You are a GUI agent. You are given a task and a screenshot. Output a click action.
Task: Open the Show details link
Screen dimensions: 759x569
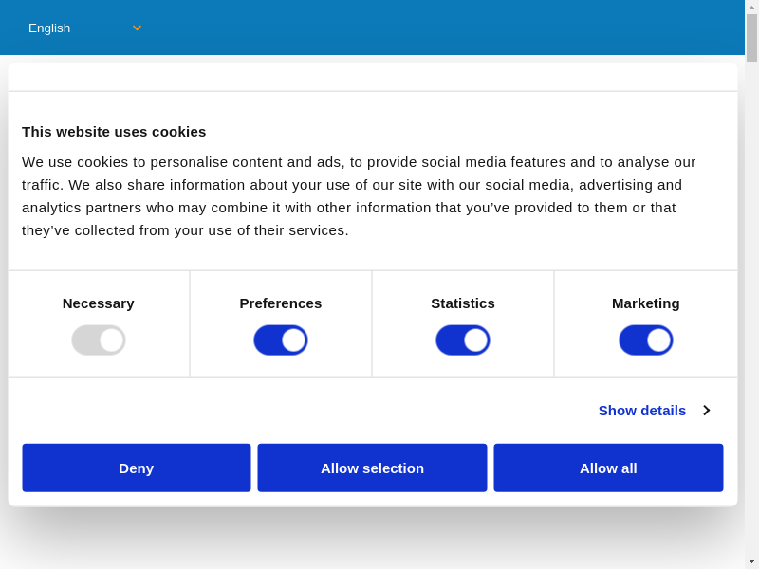[642, 410]
